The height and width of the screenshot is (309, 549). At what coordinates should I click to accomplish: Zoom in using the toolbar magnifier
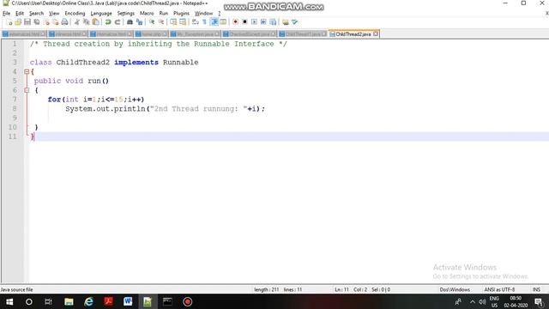click(152, 22)
